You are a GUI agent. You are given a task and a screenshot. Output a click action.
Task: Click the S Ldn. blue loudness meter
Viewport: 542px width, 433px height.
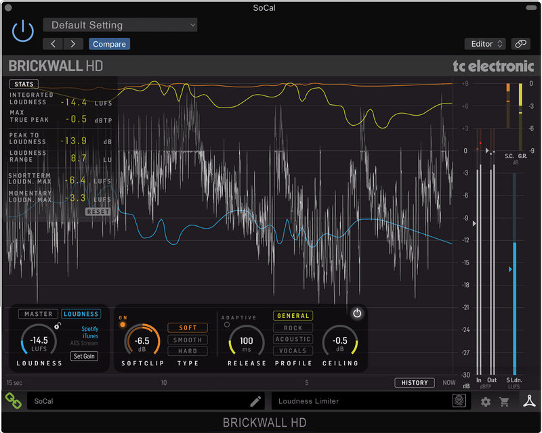click(x=514, y=274)
